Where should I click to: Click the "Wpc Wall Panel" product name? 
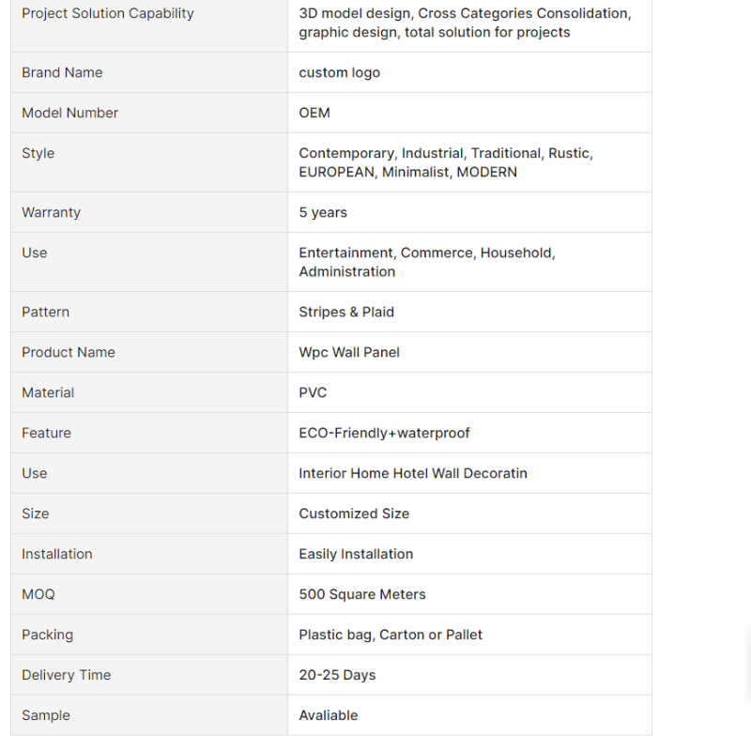click(x=349, y=352)
